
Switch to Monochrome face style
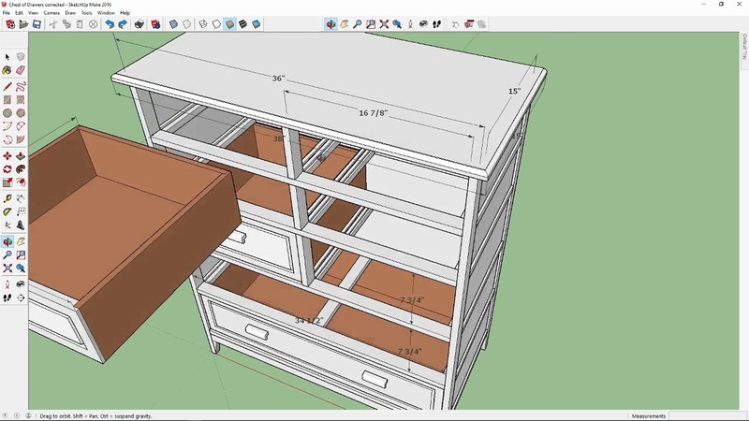pyautogui.click(x=257, y=24)
